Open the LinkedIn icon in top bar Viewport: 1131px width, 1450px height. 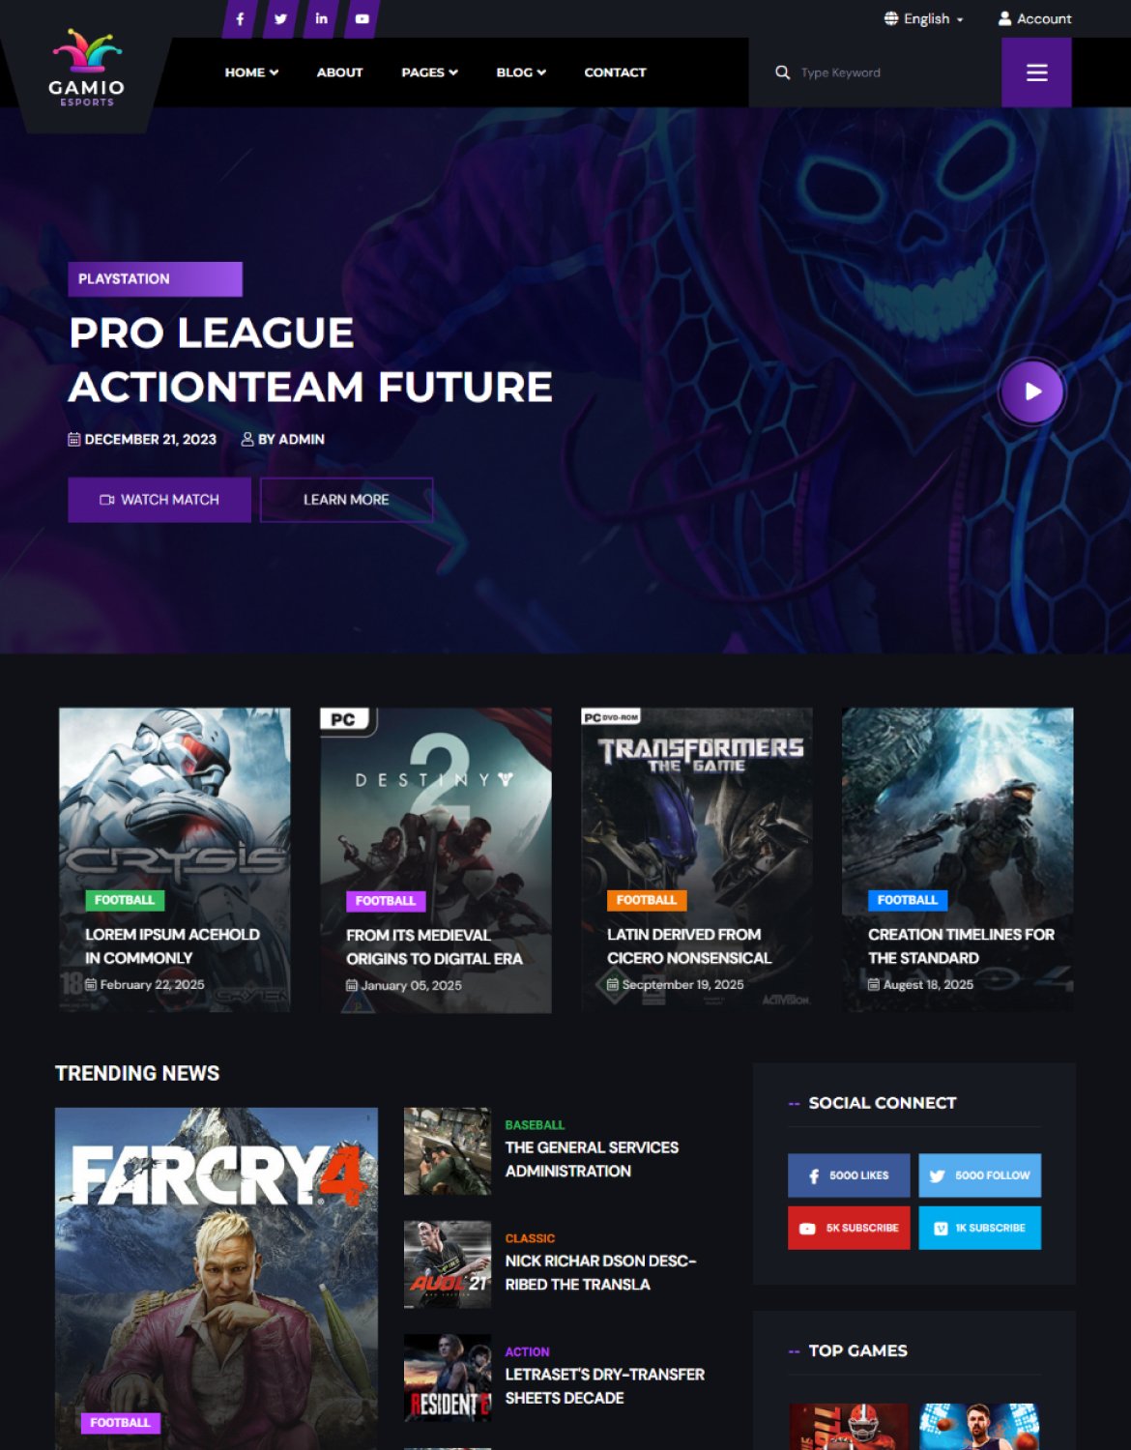(x=321, y=18)
